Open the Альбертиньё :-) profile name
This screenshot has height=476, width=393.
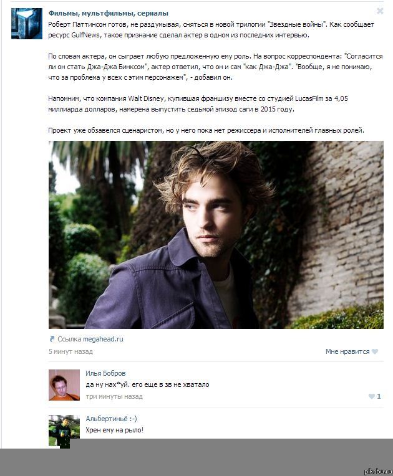pos(111,419)
